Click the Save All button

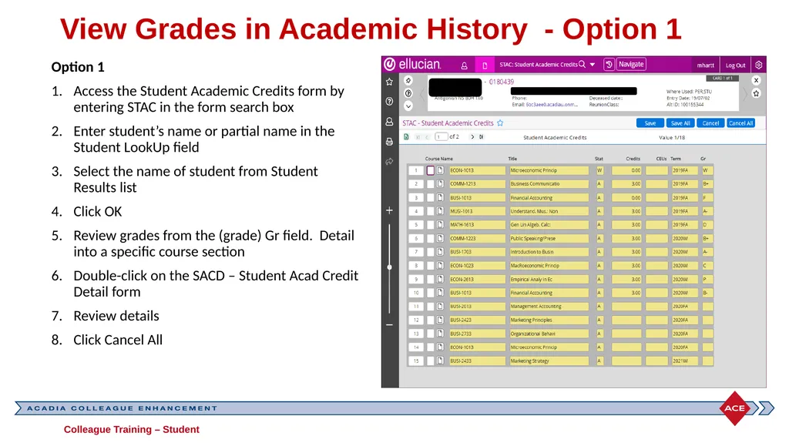point(680,123)
